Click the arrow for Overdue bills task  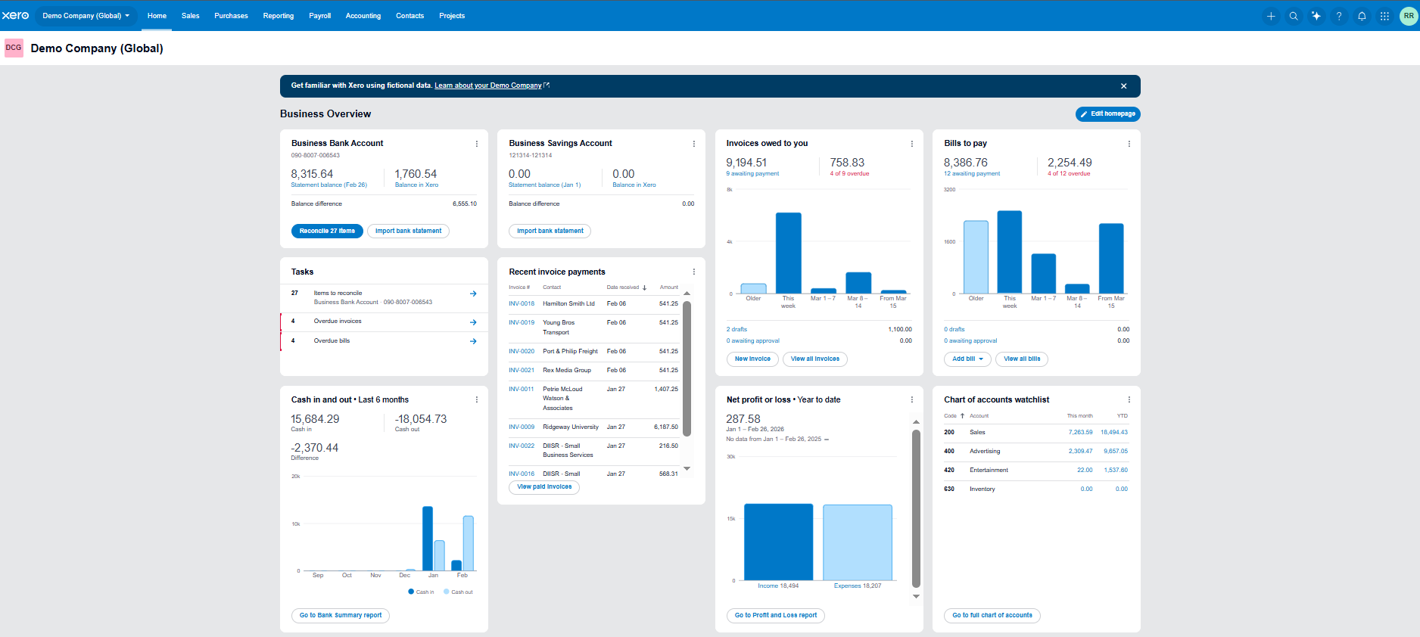pyautogui.click(x=473, y=341)
